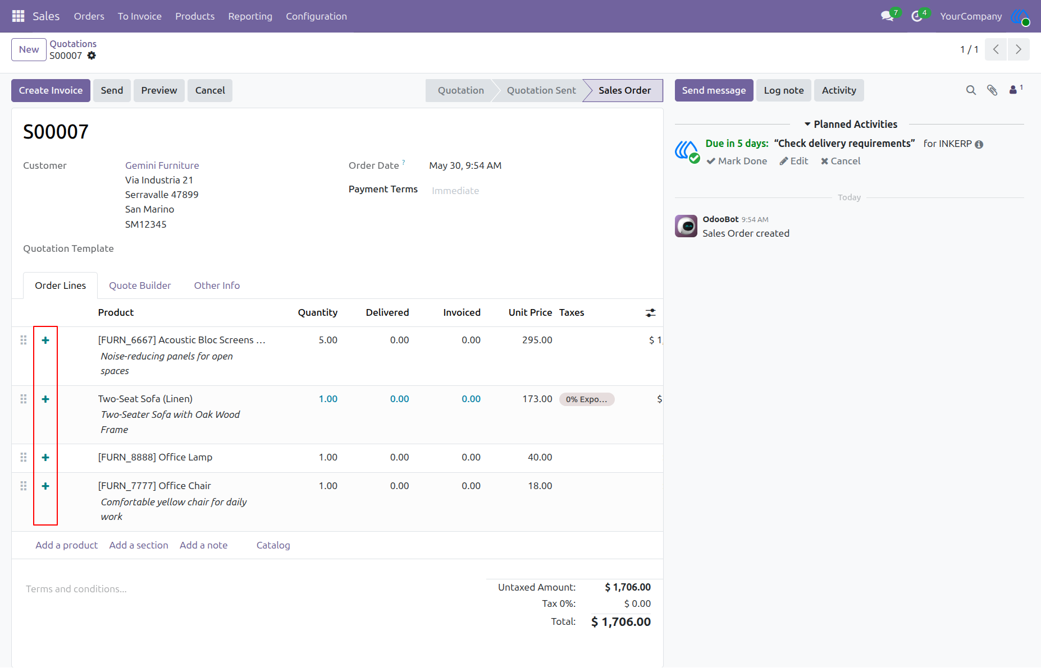
Task: Open attachments with the paperclip icon
Action: point(992,90)
